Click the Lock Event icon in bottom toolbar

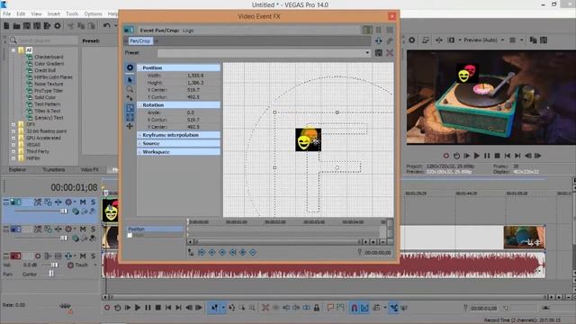pyautogui.click(x=317, y=308)
